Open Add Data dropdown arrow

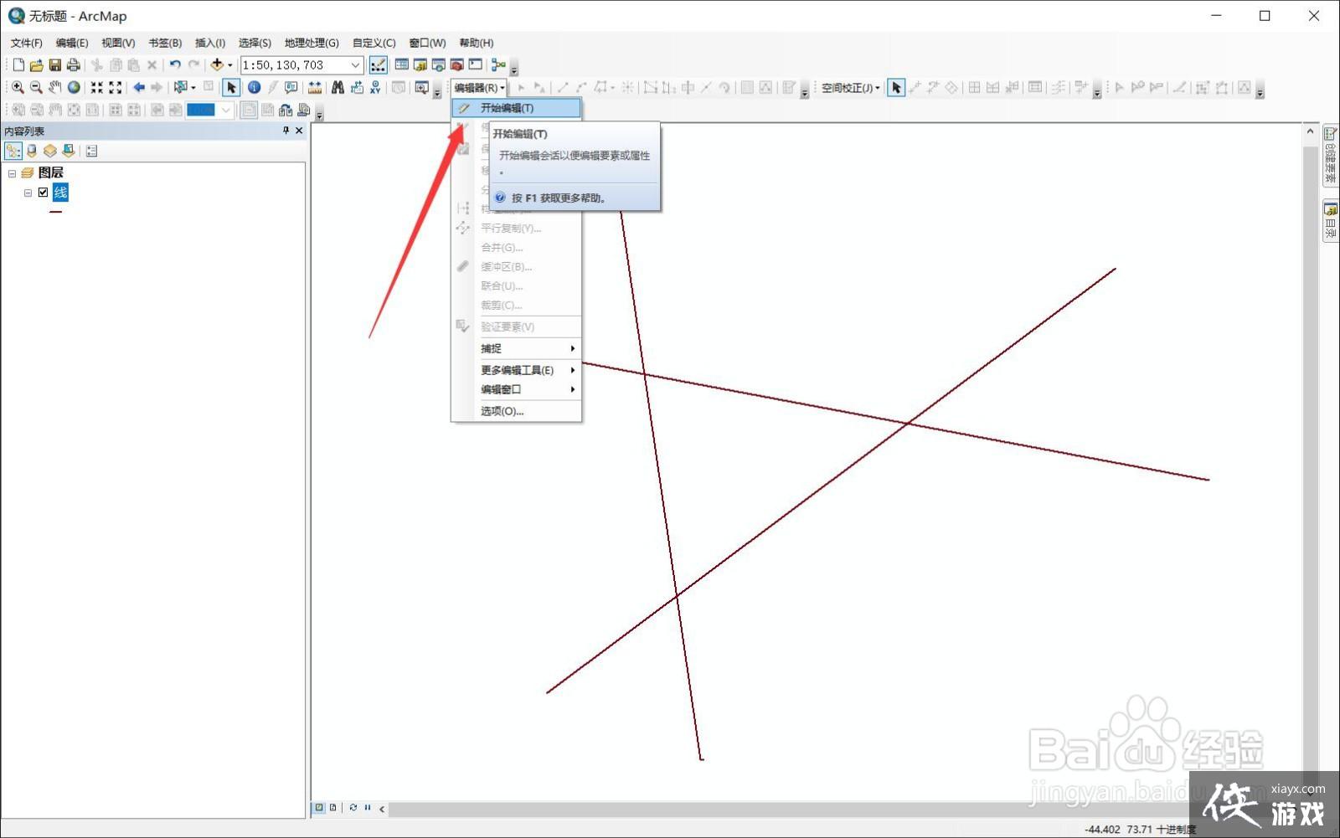point(230,65)
